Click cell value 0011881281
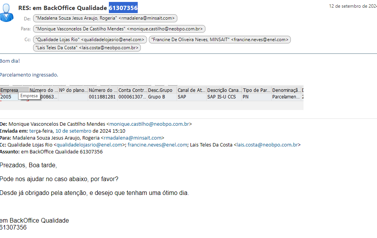 click(x=102, y=97)
